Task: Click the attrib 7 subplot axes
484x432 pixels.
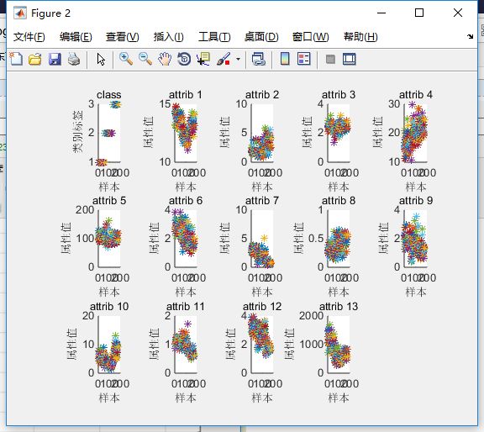Action: point(262,239)
